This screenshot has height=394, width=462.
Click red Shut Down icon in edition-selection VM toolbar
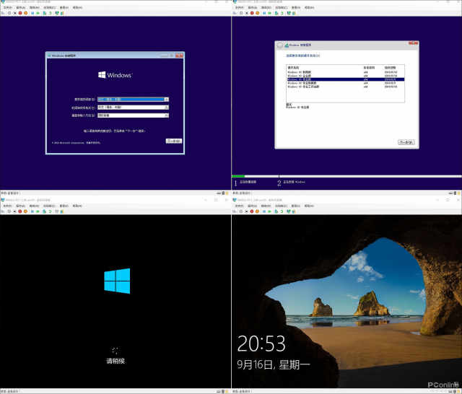click(x=252, y=13)
